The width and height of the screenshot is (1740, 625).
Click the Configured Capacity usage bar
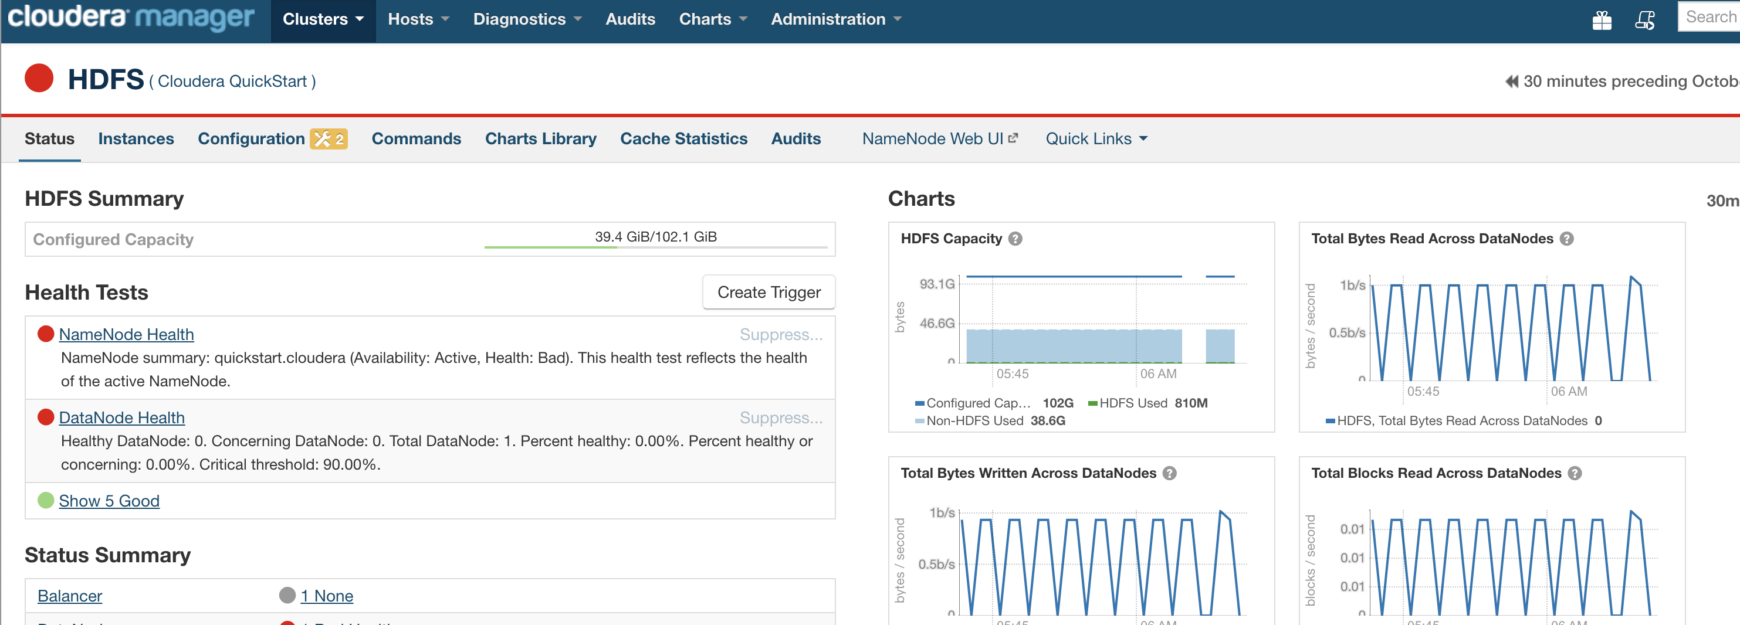655,246
